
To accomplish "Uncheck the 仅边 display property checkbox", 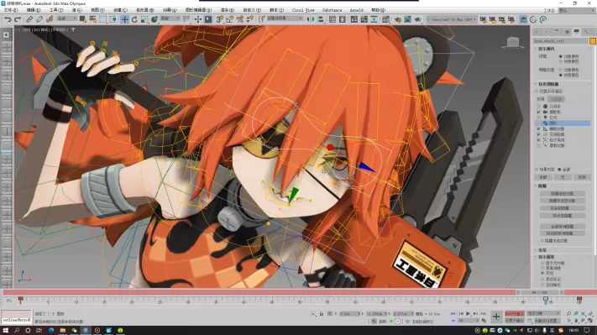I will pyautogui.click(x=542, y=274).
